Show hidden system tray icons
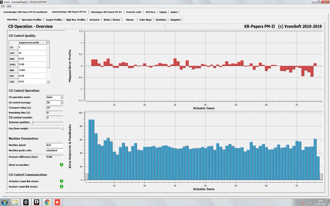330x206 pixels. [298, 202]
